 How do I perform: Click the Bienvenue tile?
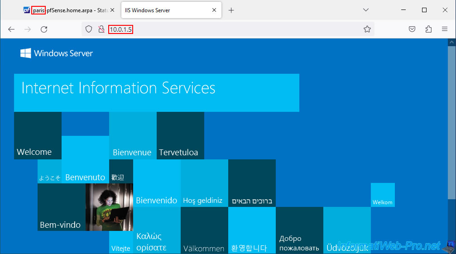tap(133, 135)
